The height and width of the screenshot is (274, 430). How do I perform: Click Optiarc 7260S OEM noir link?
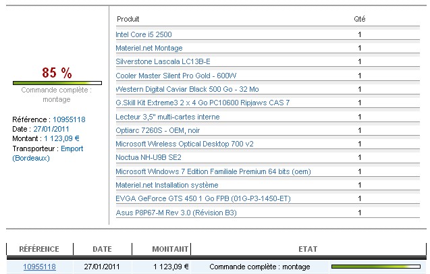pyautogui.click(x=158, y=130)
